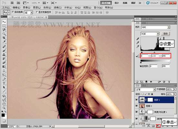Open the Levels preset dropdown
The height and width of the screenshot is (129, 178).
[169, 27]
